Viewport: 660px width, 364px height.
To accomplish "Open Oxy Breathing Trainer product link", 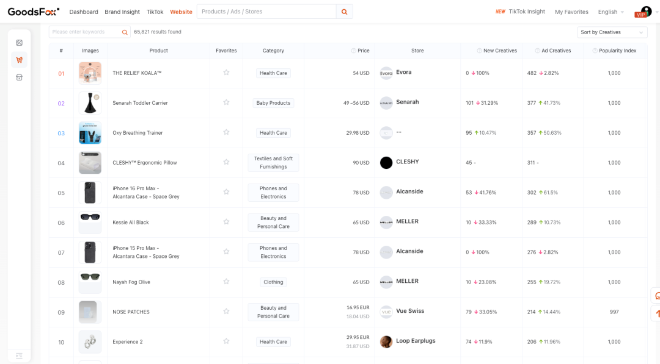I will pyautogui.click(x=137, y=133).
